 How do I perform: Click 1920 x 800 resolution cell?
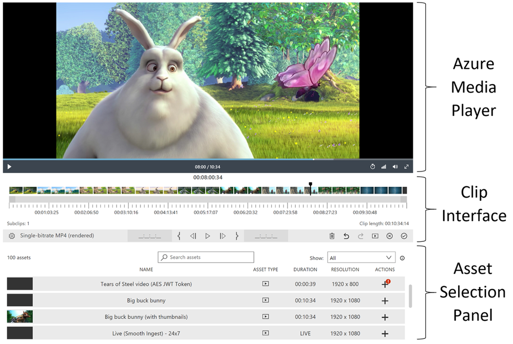point(345,284)
